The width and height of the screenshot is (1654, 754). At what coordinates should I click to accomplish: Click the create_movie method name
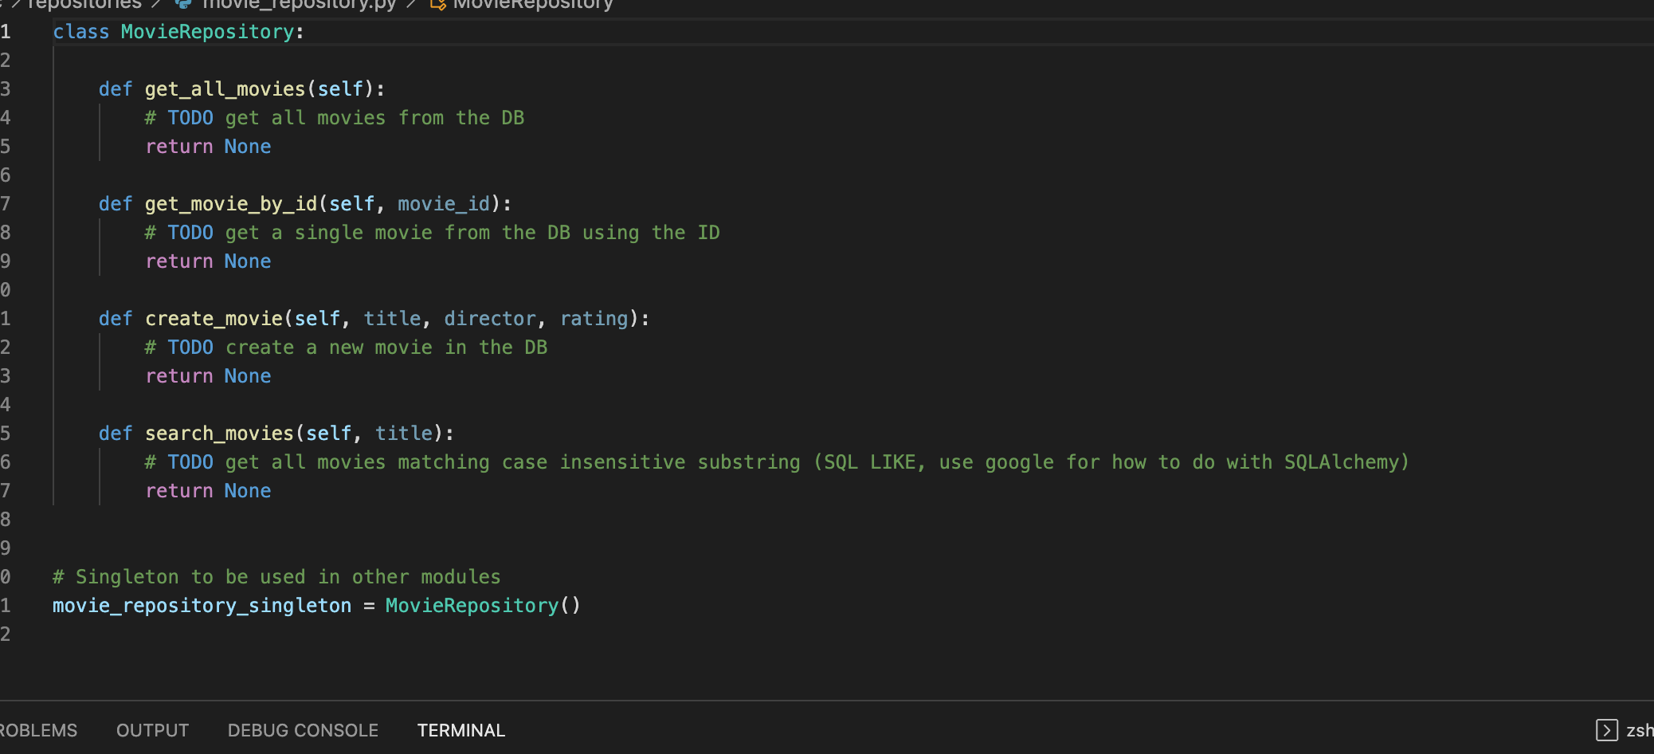pos(212,318)
